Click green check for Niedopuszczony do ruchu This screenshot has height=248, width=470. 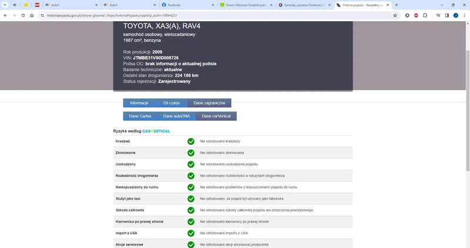pyautogui.click(x=191, y=187)
